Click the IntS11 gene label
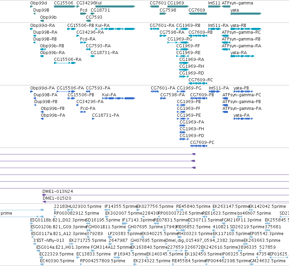The image size is (289, 266). point(214,3)
